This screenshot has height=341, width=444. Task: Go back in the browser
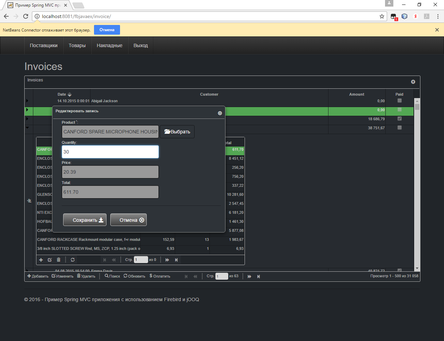[x=6, y=16]
